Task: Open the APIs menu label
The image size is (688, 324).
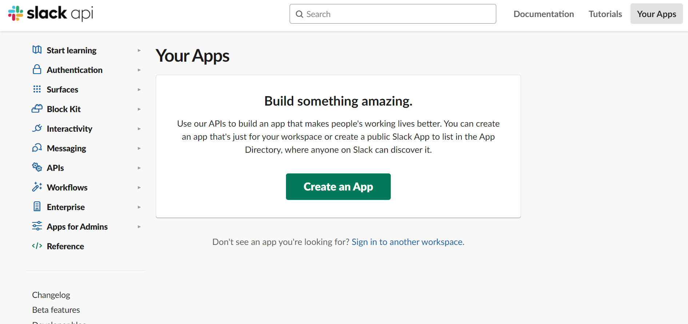Action: (55, 168)
